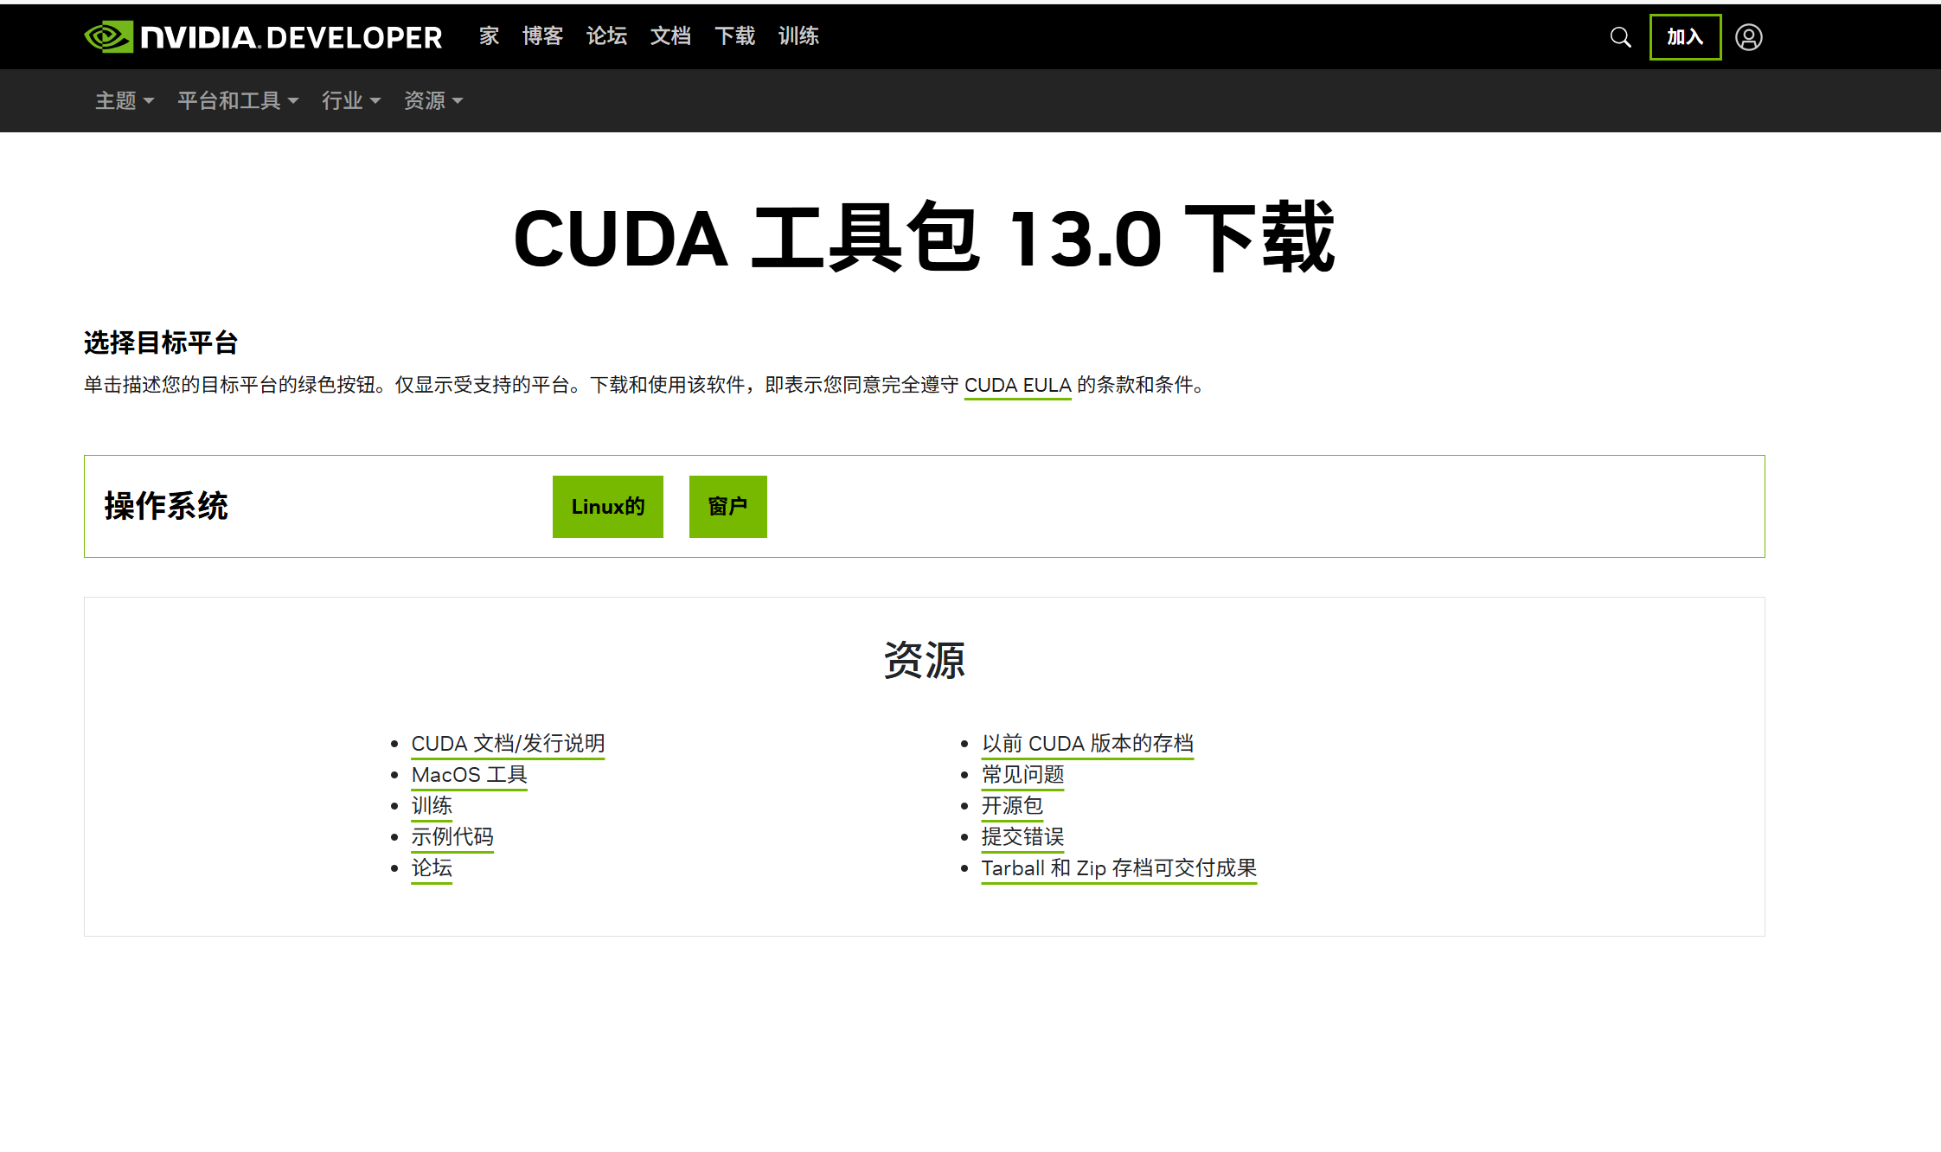Open the search magnifier
The width and height of the screenshot is (1941, 1152).
(x=1620, y=36)
